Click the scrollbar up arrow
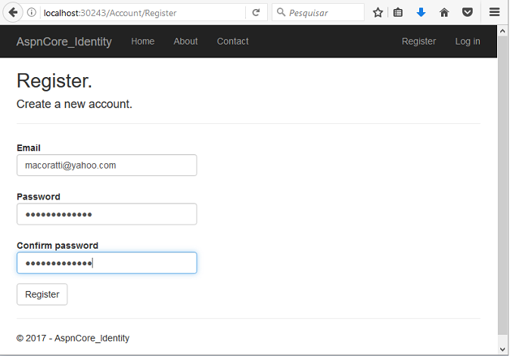This screenshot has width=510, height=356. pyautogui.click(x=502, y=31)
